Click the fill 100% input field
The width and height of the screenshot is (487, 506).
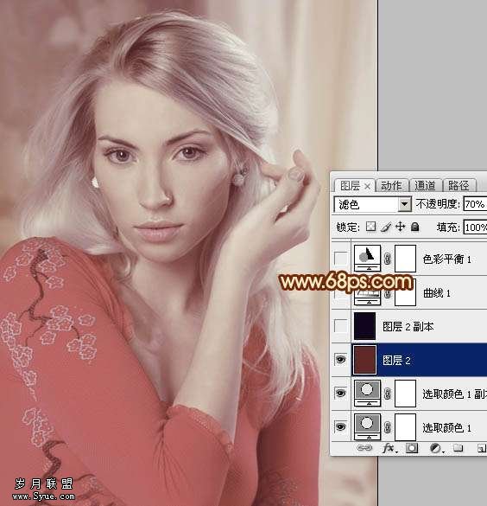475,227
